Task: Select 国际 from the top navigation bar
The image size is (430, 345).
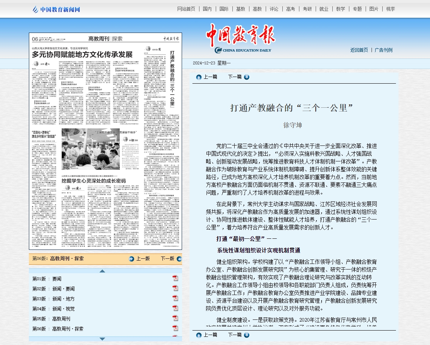Action: click(224, 9)
